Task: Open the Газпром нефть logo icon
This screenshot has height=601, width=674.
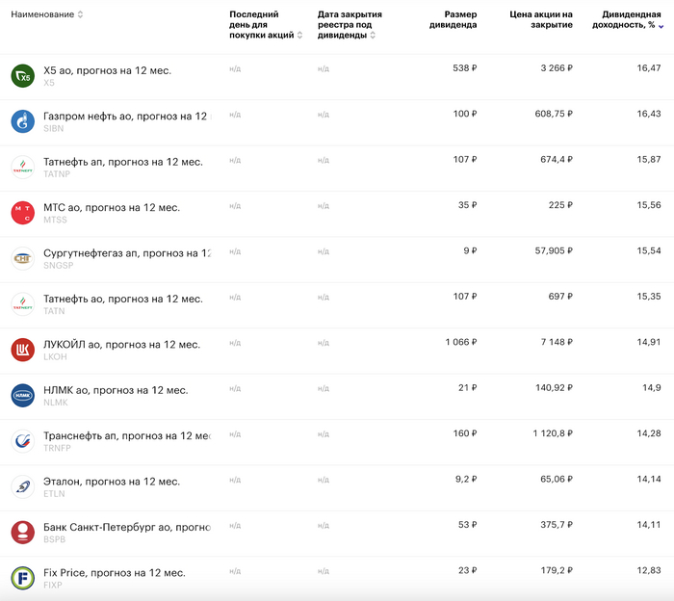Action: [22, 121]
